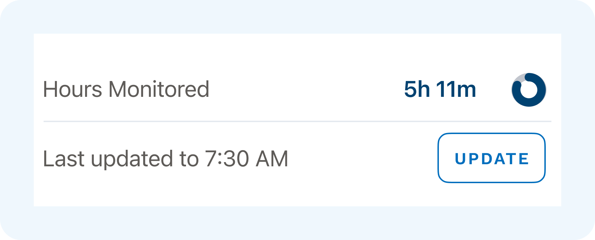Click the white center of the donut icon
The image size is (595, 240).
pyautogui.click(x=529, y=90)
